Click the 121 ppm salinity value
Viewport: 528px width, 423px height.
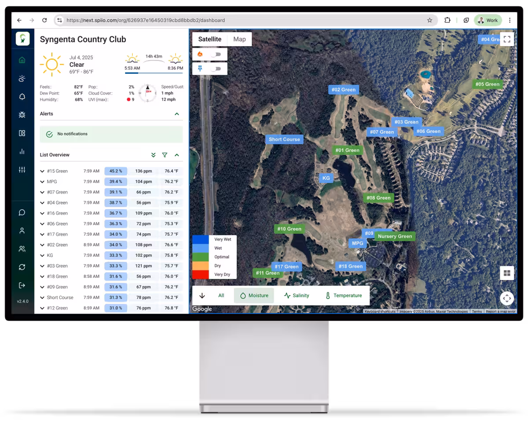(143, 266)
